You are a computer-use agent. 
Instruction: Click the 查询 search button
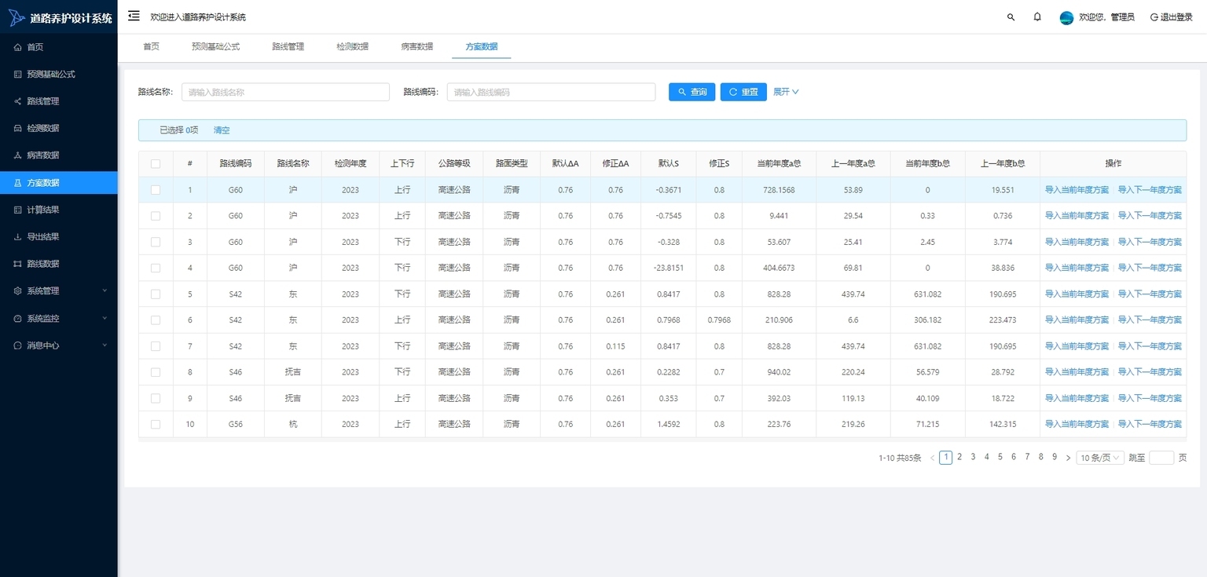click(692, 92)
